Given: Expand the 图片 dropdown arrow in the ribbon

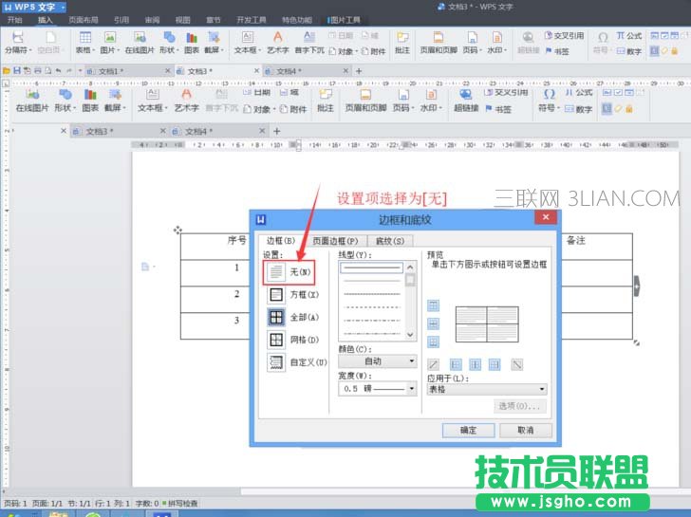Looking at the screenshot, I should (x=118, y=50).
